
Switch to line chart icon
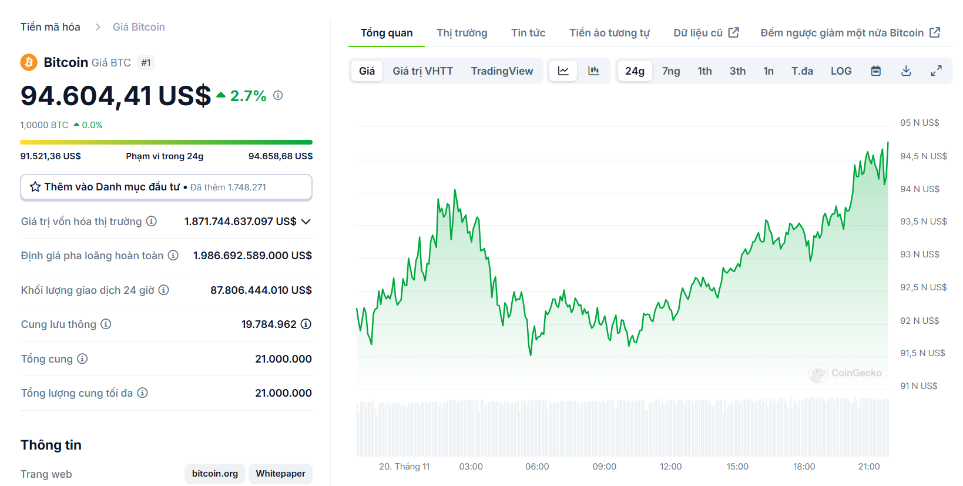tap(563, 71)
